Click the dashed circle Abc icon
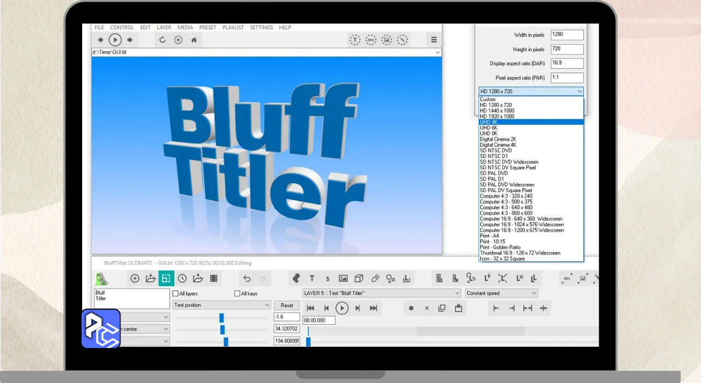Image resolution: width=701 pixels, height=383 pixels. [x=371, y=40]
